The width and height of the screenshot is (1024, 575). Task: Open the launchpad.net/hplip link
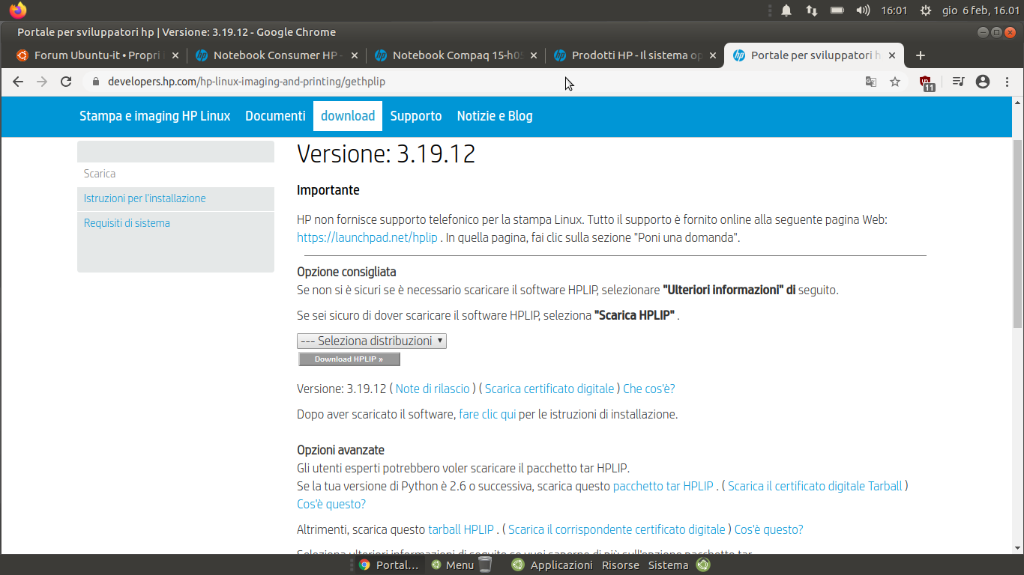367,237
